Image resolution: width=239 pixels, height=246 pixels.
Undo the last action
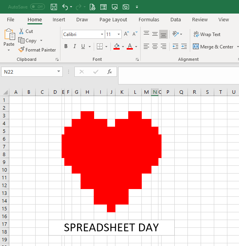(65, 7)
